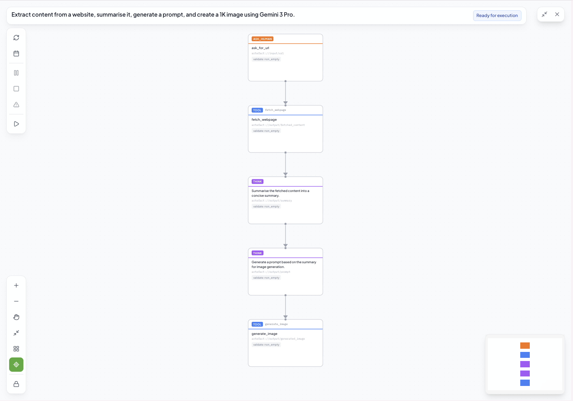This screenshot has height=401, width=573.
Task: Click the orange block in the minimap
Action: (x=525, y=346)
